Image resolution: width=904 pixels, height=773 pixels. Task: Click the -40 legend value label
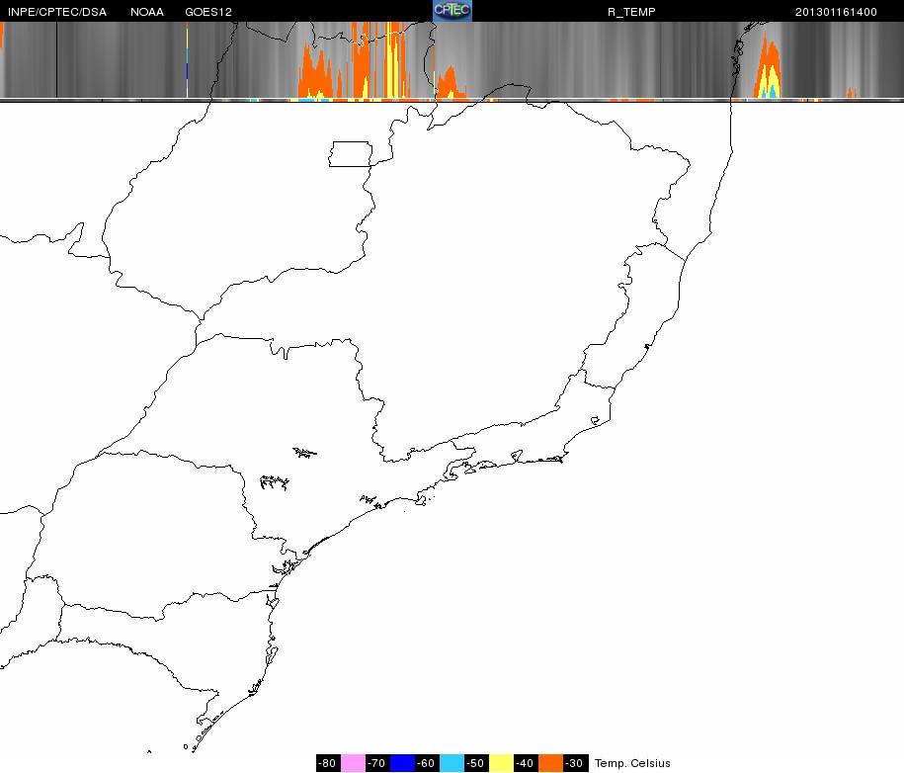pyautogui.click(x=526, y=763)
